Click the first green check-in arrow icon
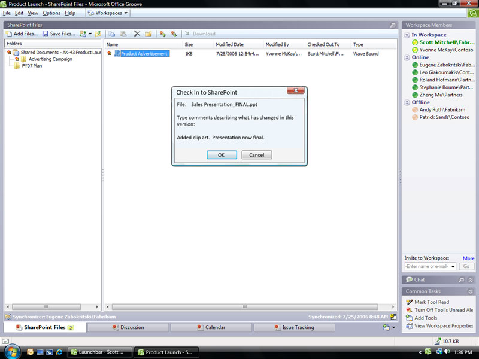479x359 pixels. [x=163, y=34]
